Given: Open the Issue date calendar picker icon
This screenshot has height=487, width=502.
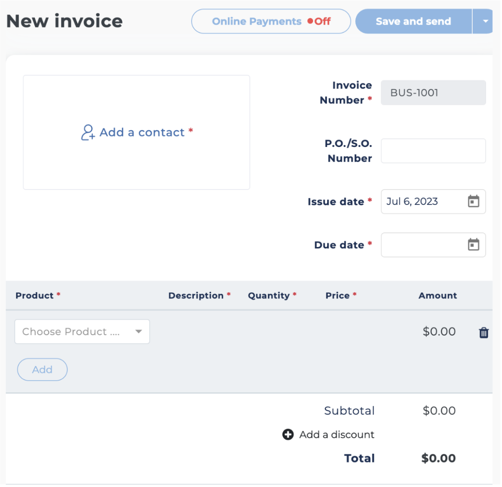Looking at the screenshot, I should [473, 201].
